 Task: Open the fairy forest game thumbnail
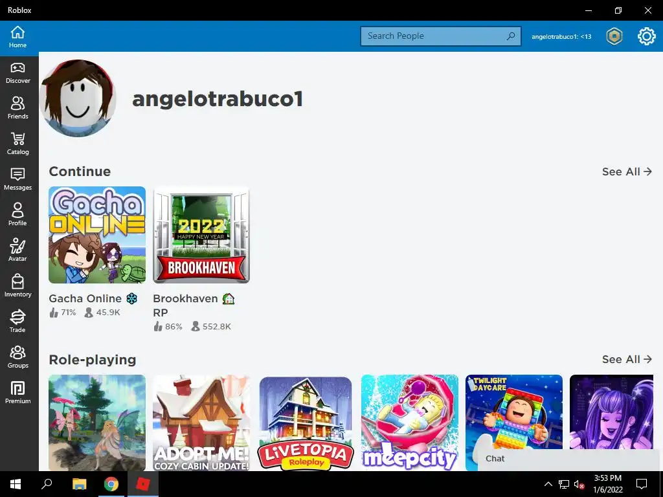97,423
